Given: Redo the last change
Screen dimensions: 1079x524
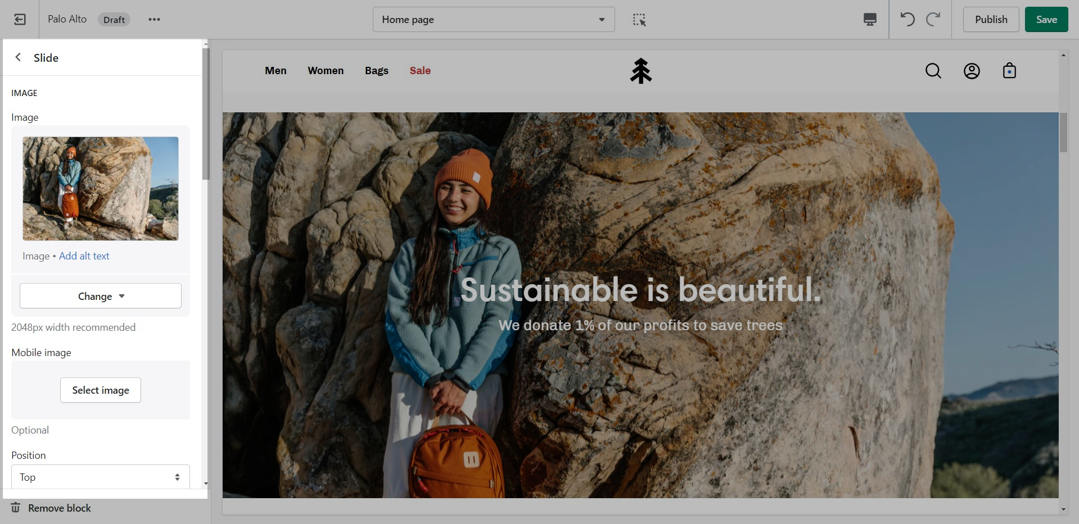Looking at the screenshot, I should coord(933,20).
